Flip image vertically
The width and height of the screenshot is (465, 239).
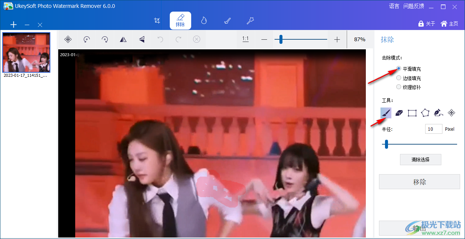coord(142,39)
